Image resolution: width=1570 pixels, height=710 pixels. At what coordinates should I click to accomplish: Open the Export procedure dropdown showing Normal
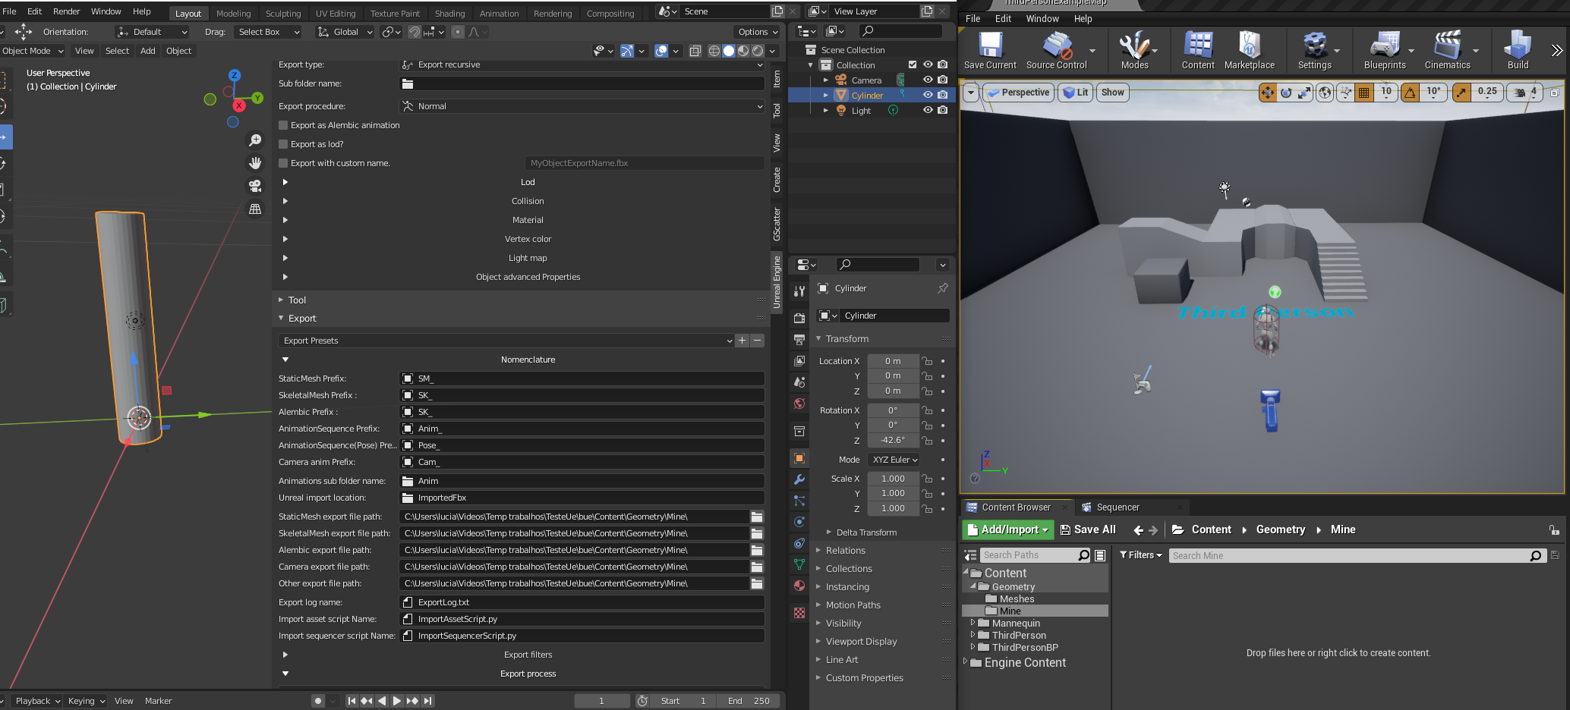tap(582, 106)
